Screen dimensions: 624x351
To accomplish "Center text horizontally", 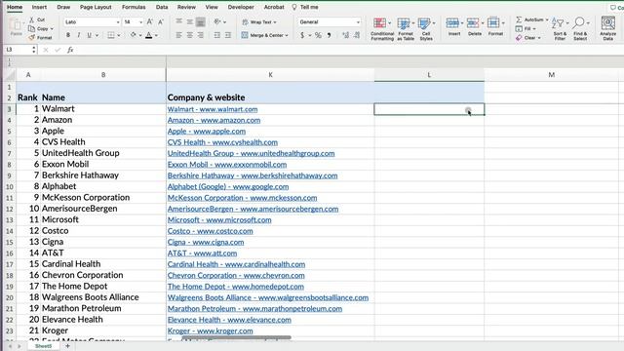I will [190, 35].
